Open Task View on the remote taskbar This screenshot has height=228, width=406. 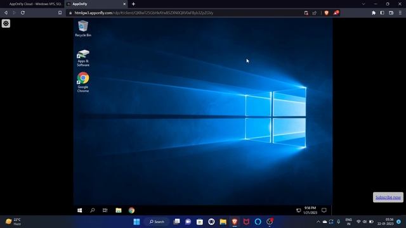coord(105,210)
